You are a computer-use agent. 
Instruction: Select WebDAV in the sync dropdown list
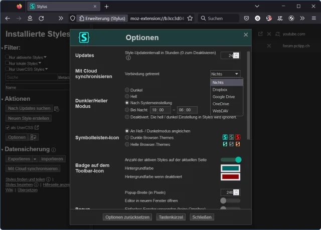point(220,110)
